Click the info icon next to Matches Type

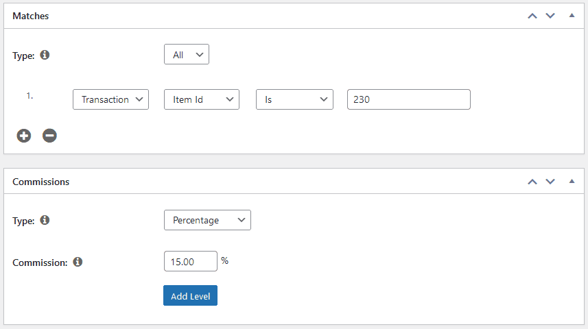point(45,55)
